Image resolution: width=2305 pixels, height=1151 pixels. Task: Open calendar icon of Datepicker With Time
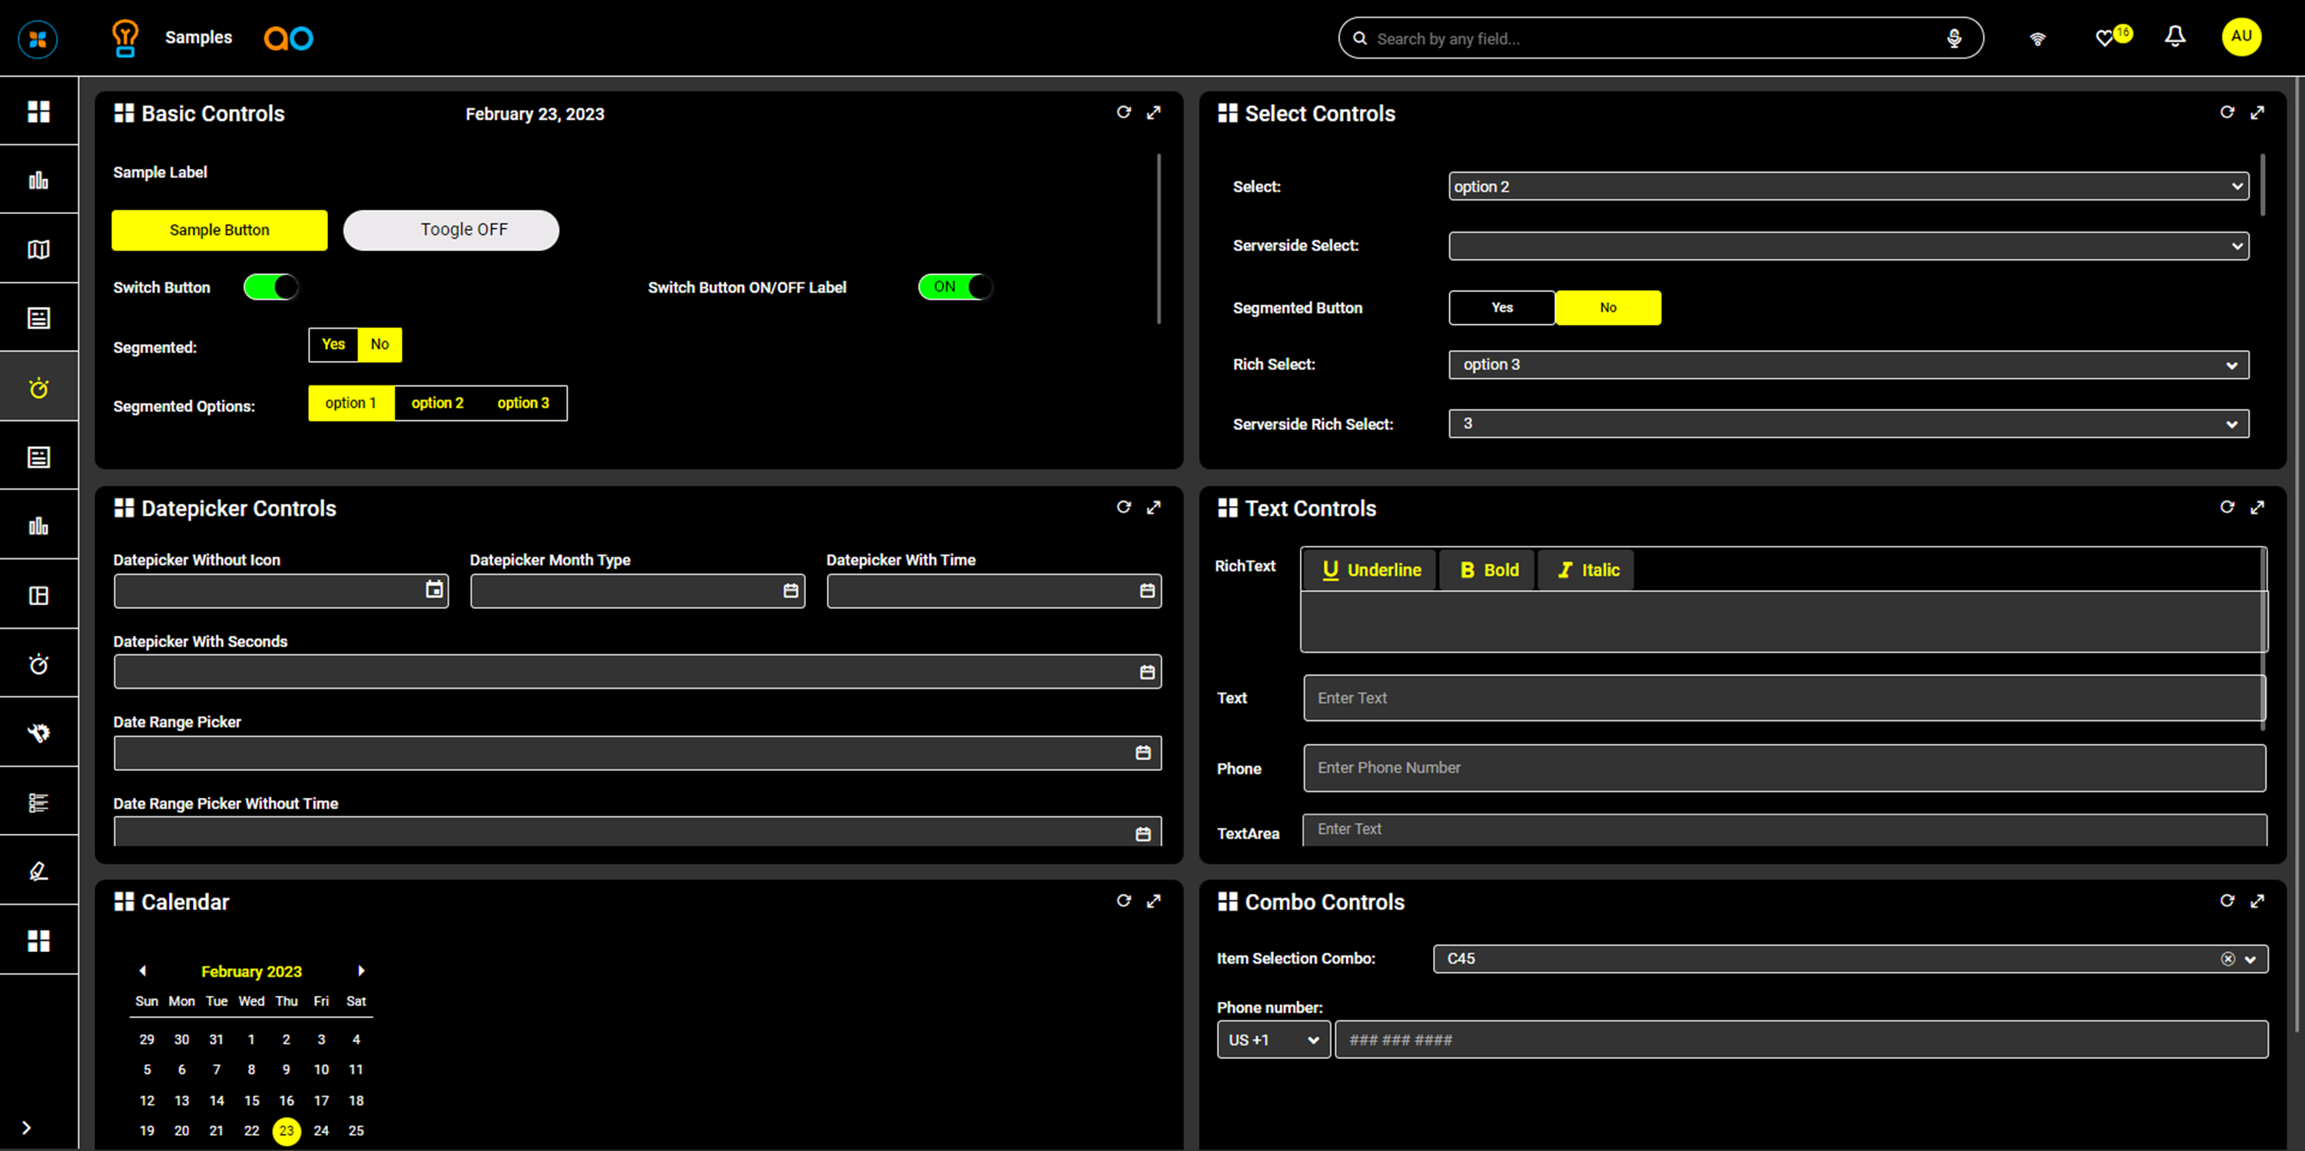1147,591
